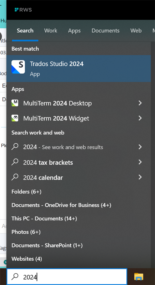Open the Folders (6+) results group
The image size is (155, 285).
27,192
